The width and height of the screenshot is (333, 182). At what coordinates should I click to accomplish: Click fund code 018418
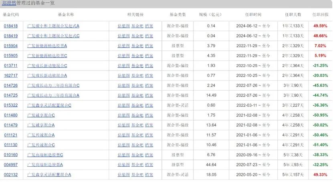[11, 26]
